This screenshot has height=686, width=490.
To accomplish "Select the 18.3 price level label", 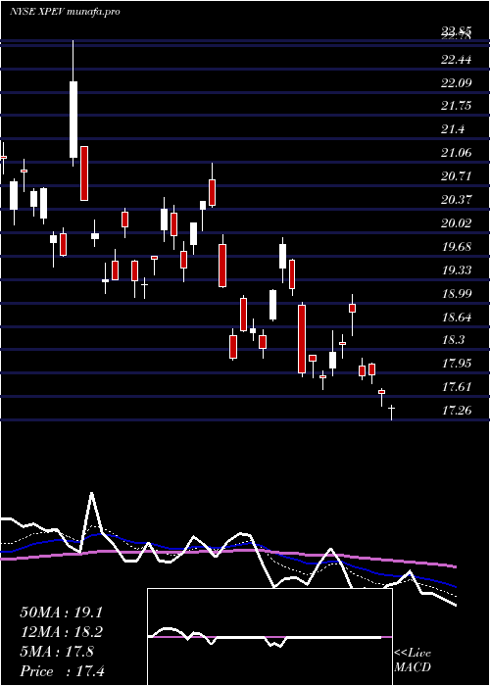I will click(453, 340).
